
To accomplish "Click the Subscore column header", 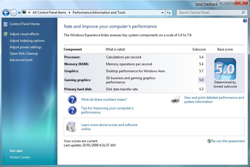I will pyautogui.click(x=199, y=49).
